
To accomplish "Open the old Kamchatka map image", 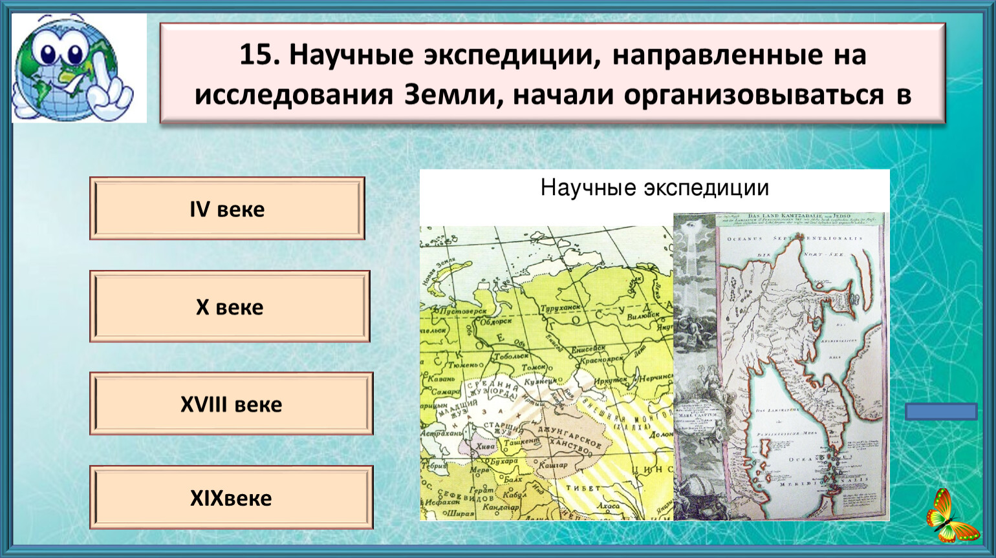I will [781, 366].
